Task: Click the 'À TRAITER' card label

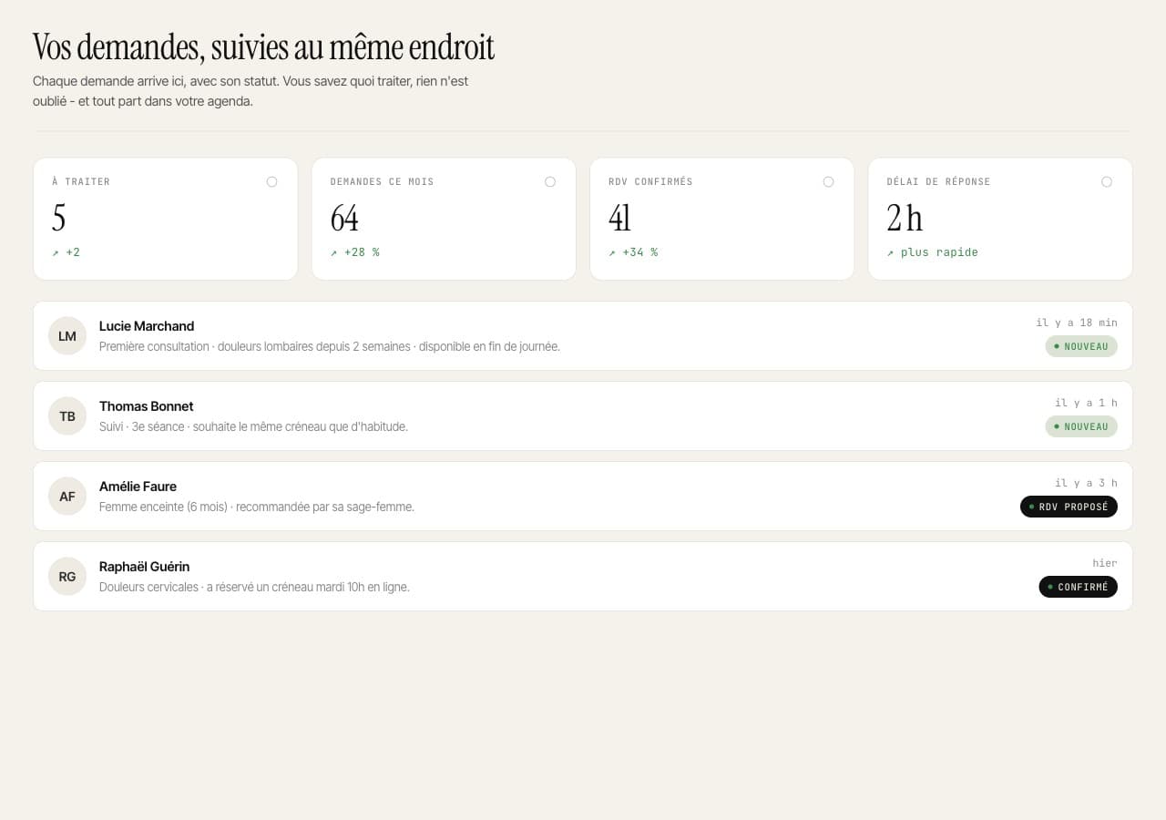Action: [x=81, y=182]
